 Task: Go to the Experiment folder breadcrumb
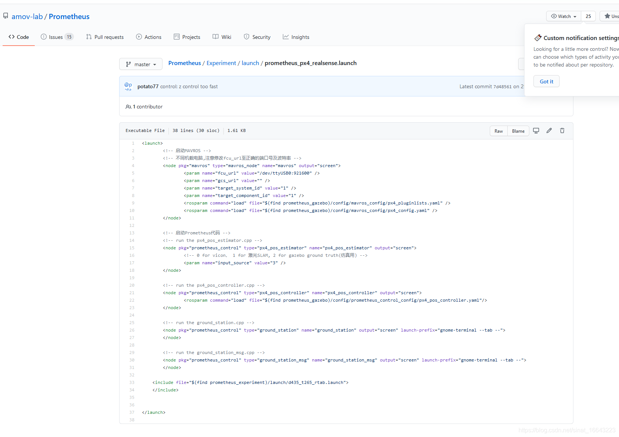point(221,63)
